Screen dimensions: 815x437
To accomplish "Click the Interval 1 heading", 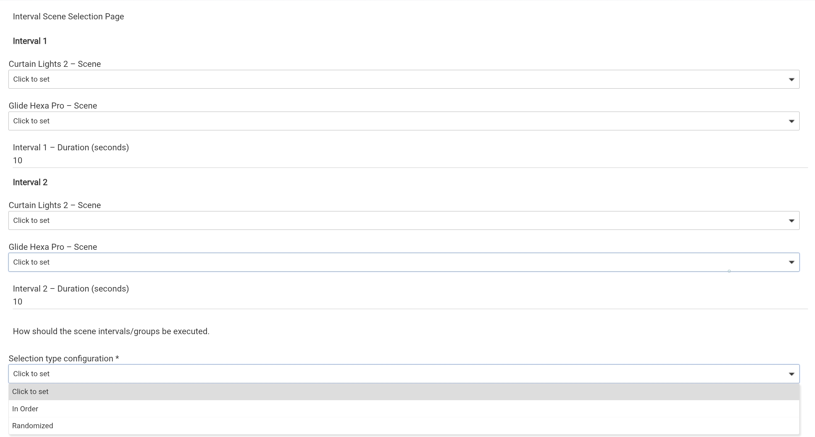I will tap(30, 41).
